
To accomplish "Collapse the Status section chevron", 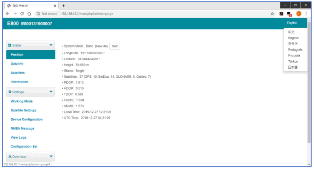I will coord(51,45).
